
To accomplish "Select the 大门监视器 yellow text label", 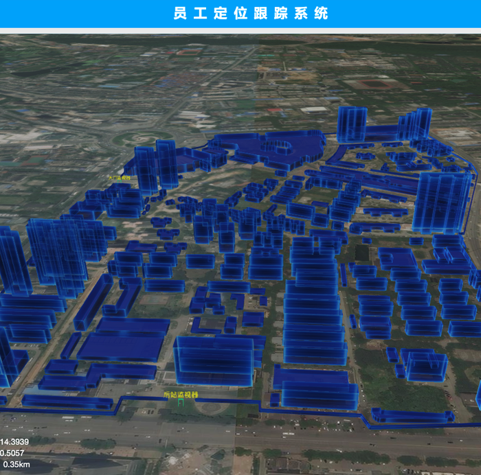I will 119,177.
